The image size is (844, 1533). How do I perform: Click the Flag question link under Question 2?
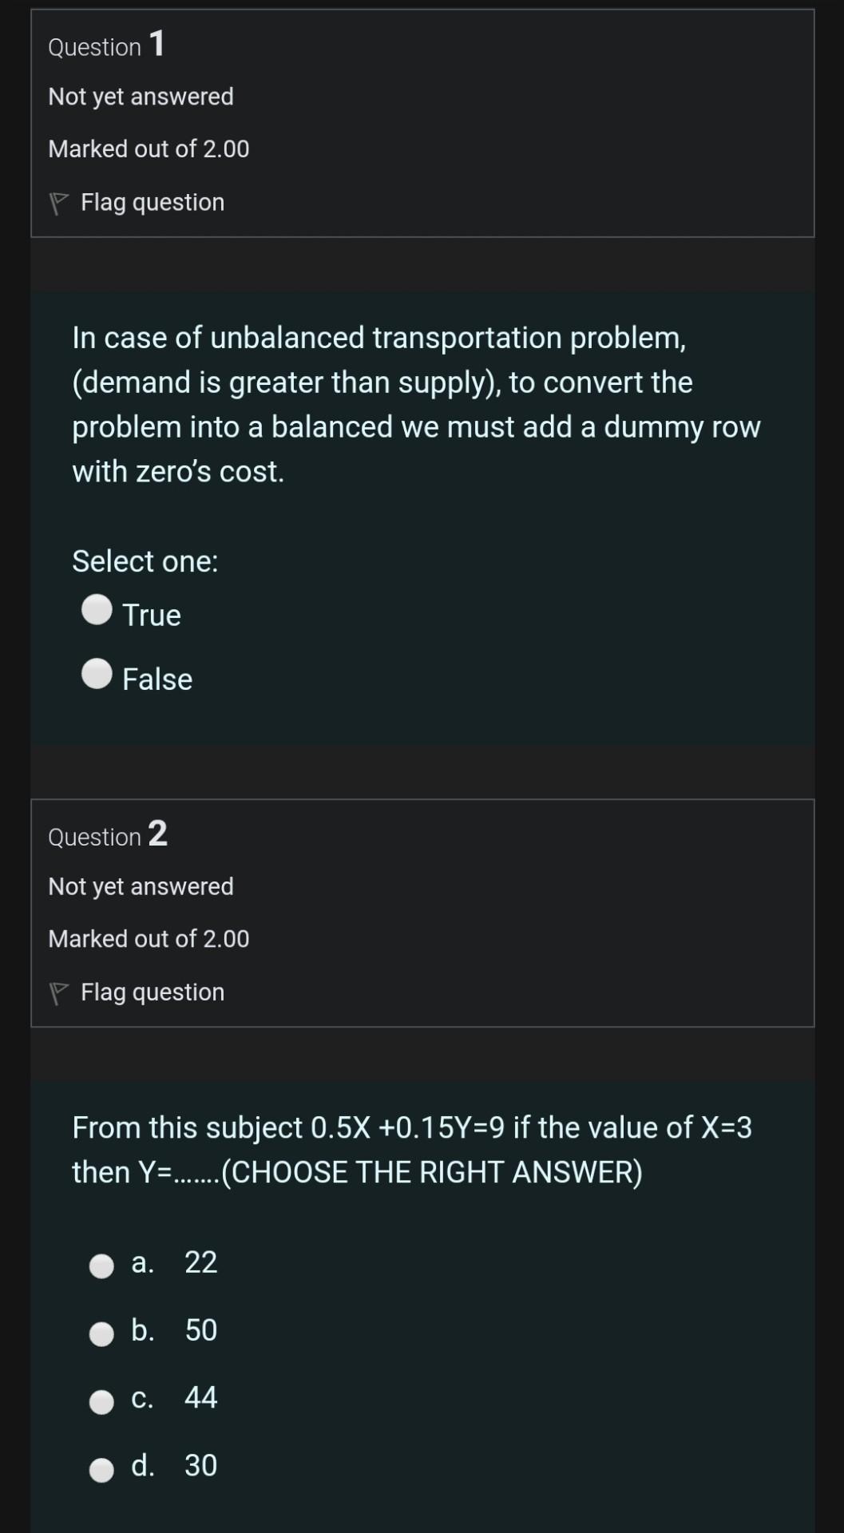[152, 992]
